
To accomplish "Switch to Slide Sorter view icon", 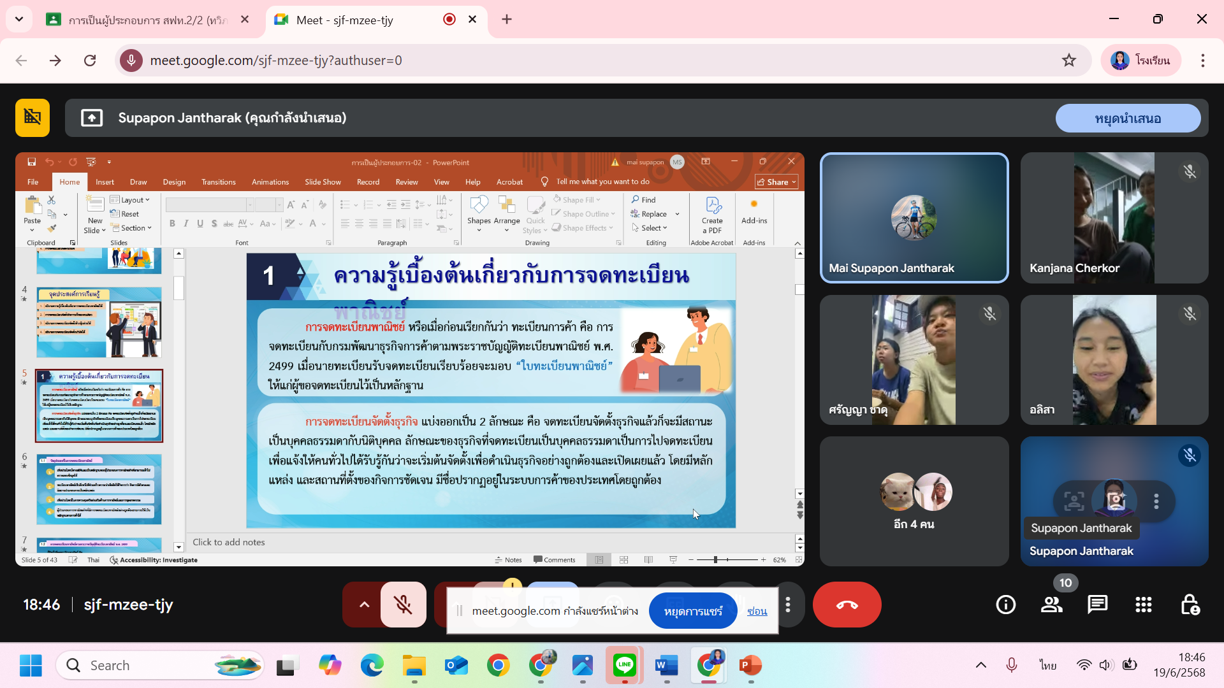I will pyautogui.click(x=624, y=560).
